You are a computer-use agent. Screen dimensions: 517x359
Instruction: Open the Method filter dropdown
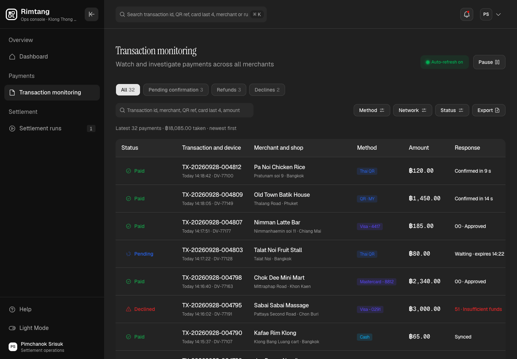coord(372,110)
